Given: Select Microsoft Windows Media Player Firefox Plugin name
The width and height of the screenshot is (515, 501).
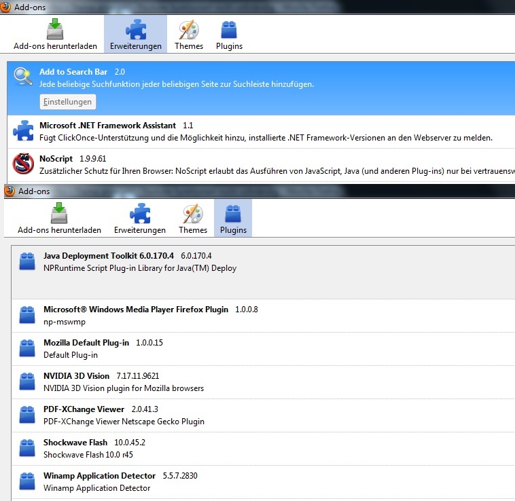Looking at the screenshot, I should [136, 310].
